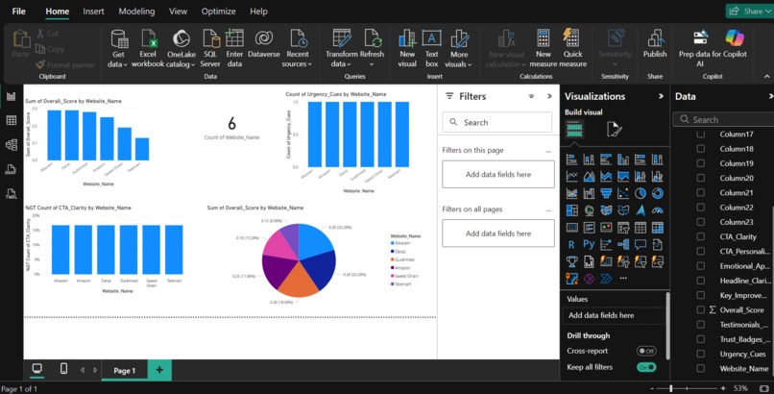This screenshot has height=394, width=774.
Task: Choose the line chart visualization
Action: click(572, 176)
